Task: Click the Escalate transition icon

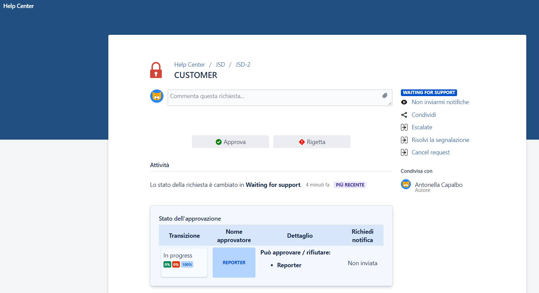Action: 404,127
